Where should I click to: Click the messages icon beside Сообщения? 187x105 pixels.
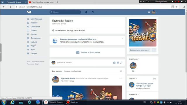tap(28, 27)
